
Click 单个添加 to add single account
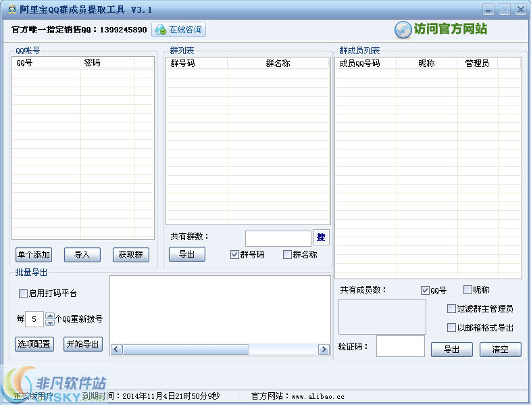pyautogui.click(x=34, y=255)
